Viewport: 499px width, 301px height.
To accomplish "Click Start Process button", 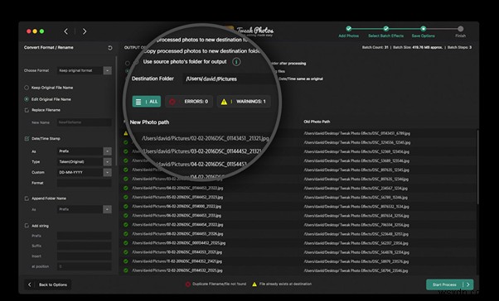I will 449,284.
